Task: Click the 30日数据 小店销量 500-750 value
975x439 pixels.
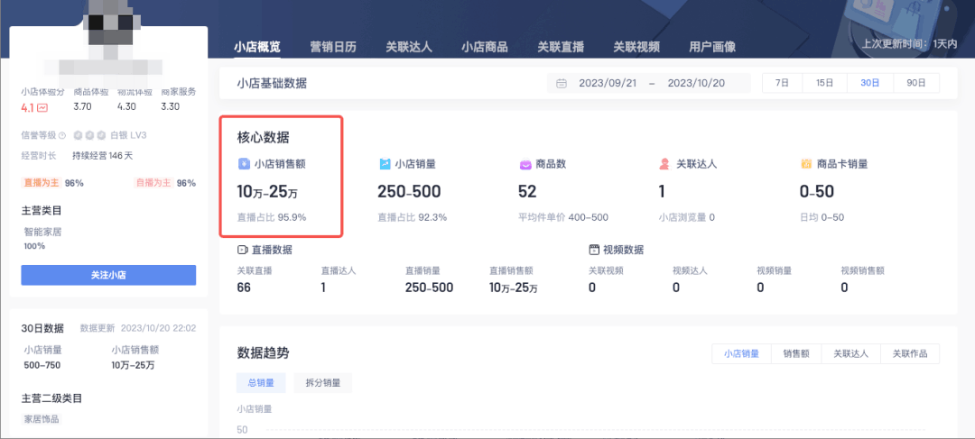Action: pyautogui.click(x=42, y=365)
